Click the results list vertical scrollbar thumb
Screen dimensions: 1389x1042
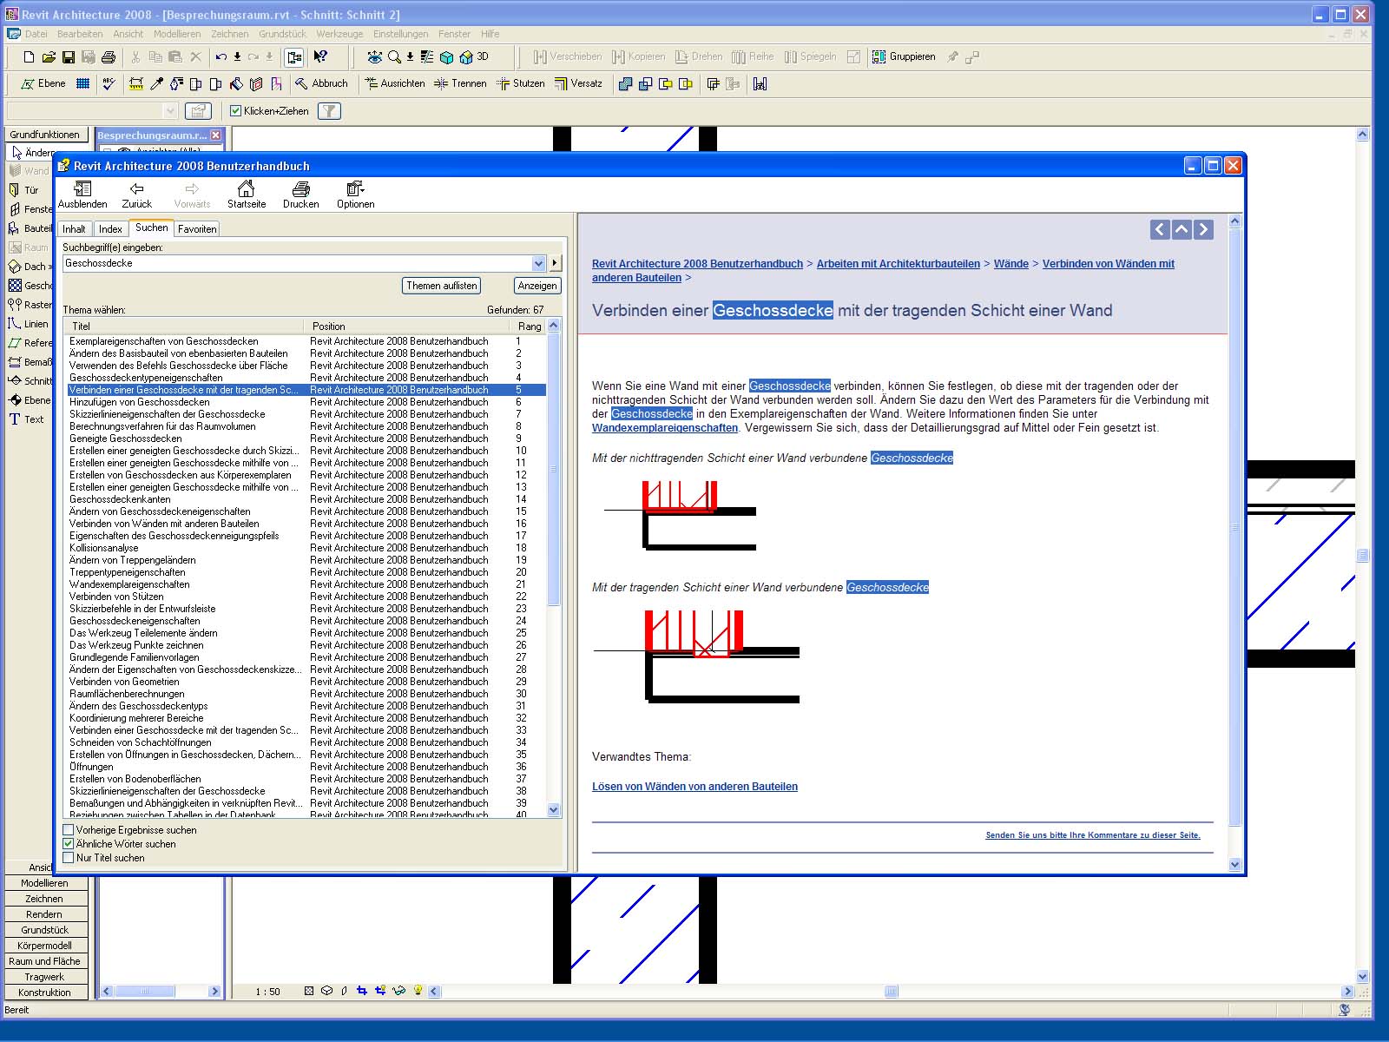pos(554,469)
